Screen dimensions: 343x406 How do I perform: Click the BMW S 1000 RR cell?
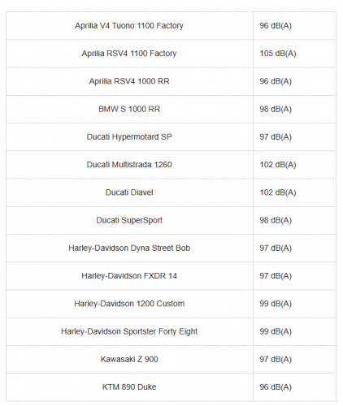click(x=129, y=109)
